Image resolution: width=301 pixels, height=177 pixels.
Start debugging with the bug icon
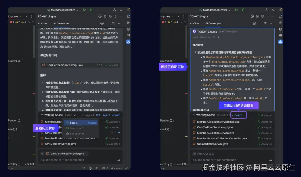tap(91, 10)
